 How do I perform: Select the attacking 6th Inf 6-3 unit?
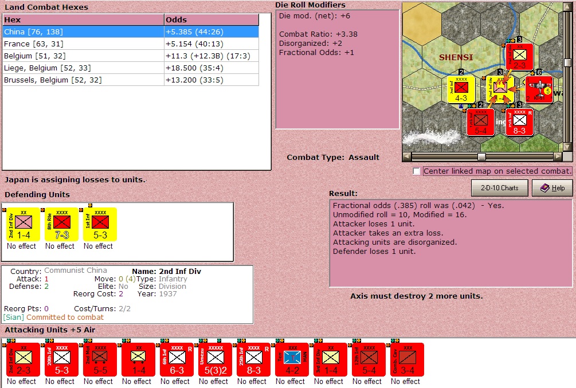[177, 359]
